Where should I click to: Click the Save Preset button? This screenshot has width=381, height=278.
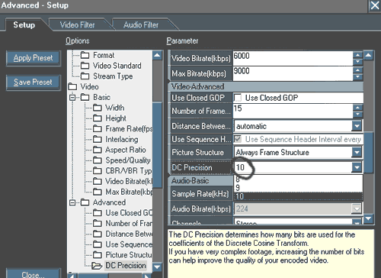coord(34,82)
